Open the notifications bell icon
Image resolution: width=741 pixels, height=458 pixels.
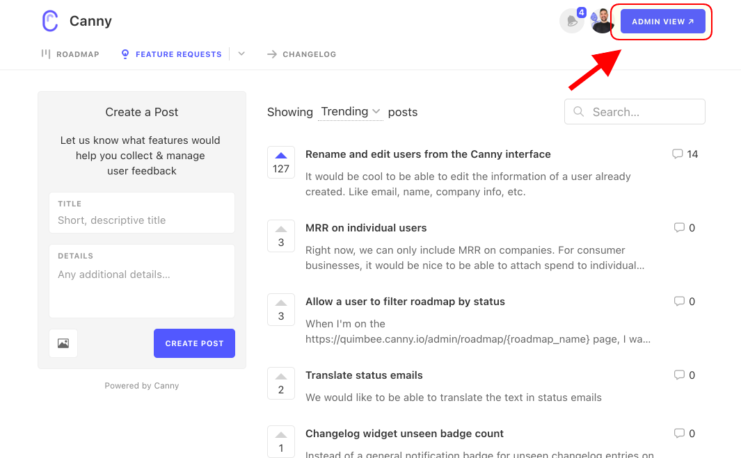click(x=572, y=22)
